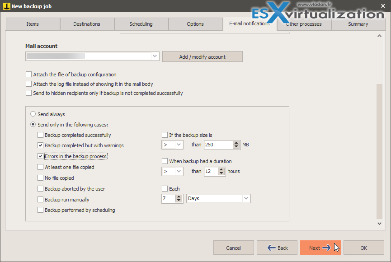Screen dimensions: 391x262
Task: Click OK to save the backup job
Action: (363, 248)
